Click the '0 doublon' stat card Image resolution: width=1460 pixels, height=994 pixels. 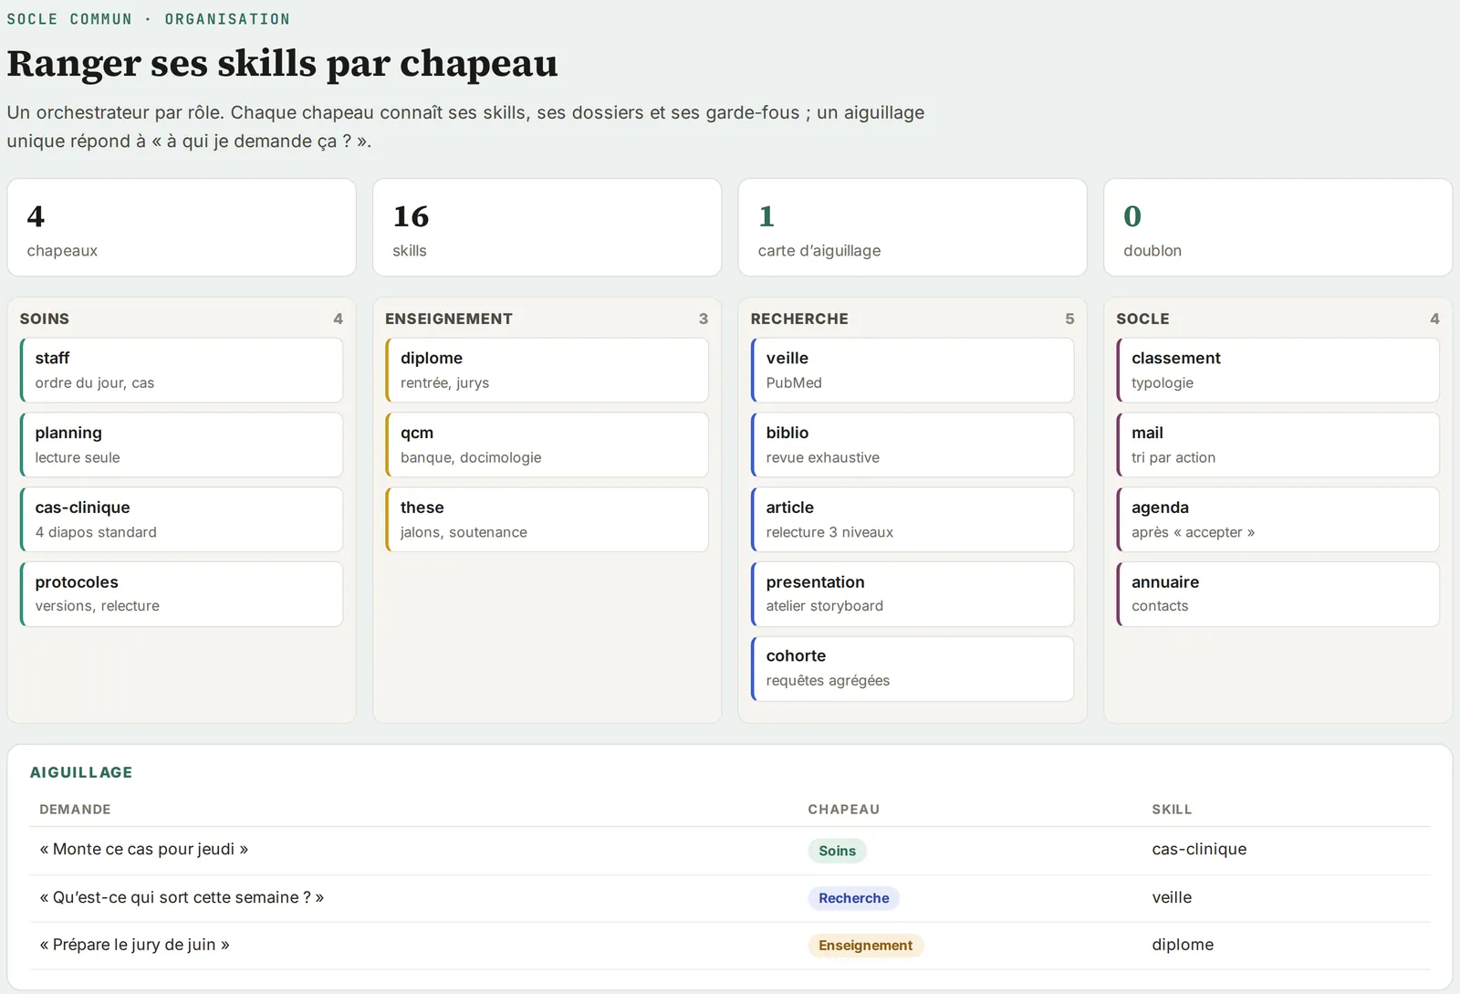(1277, 227)
